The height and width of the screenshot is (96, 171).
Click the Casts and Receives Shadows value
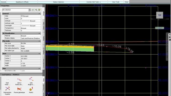[31, 38]
